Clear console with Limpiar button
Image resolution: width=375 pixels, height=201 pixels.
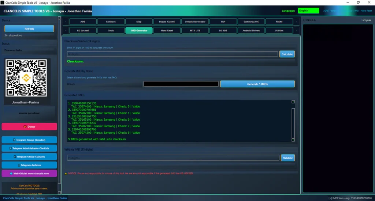[x=366, y=20]
